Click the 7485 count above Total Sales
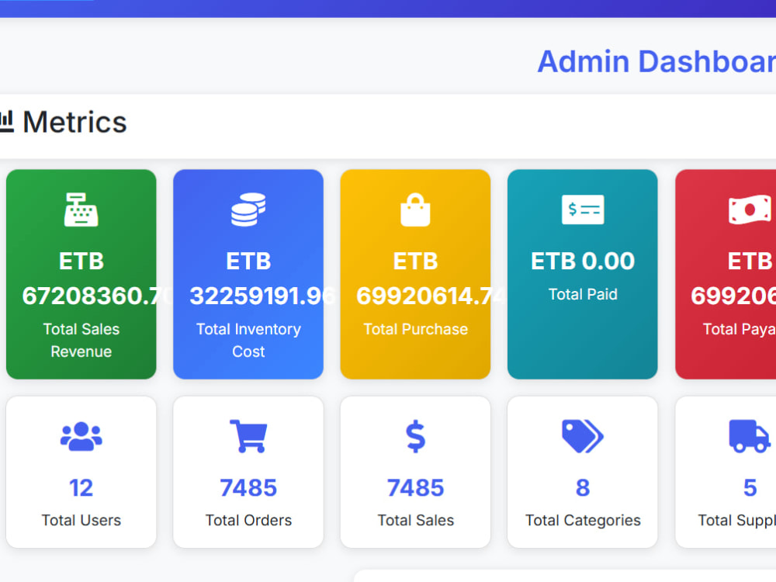This screenshot has width=776, height=582. (x=415, y=488)
